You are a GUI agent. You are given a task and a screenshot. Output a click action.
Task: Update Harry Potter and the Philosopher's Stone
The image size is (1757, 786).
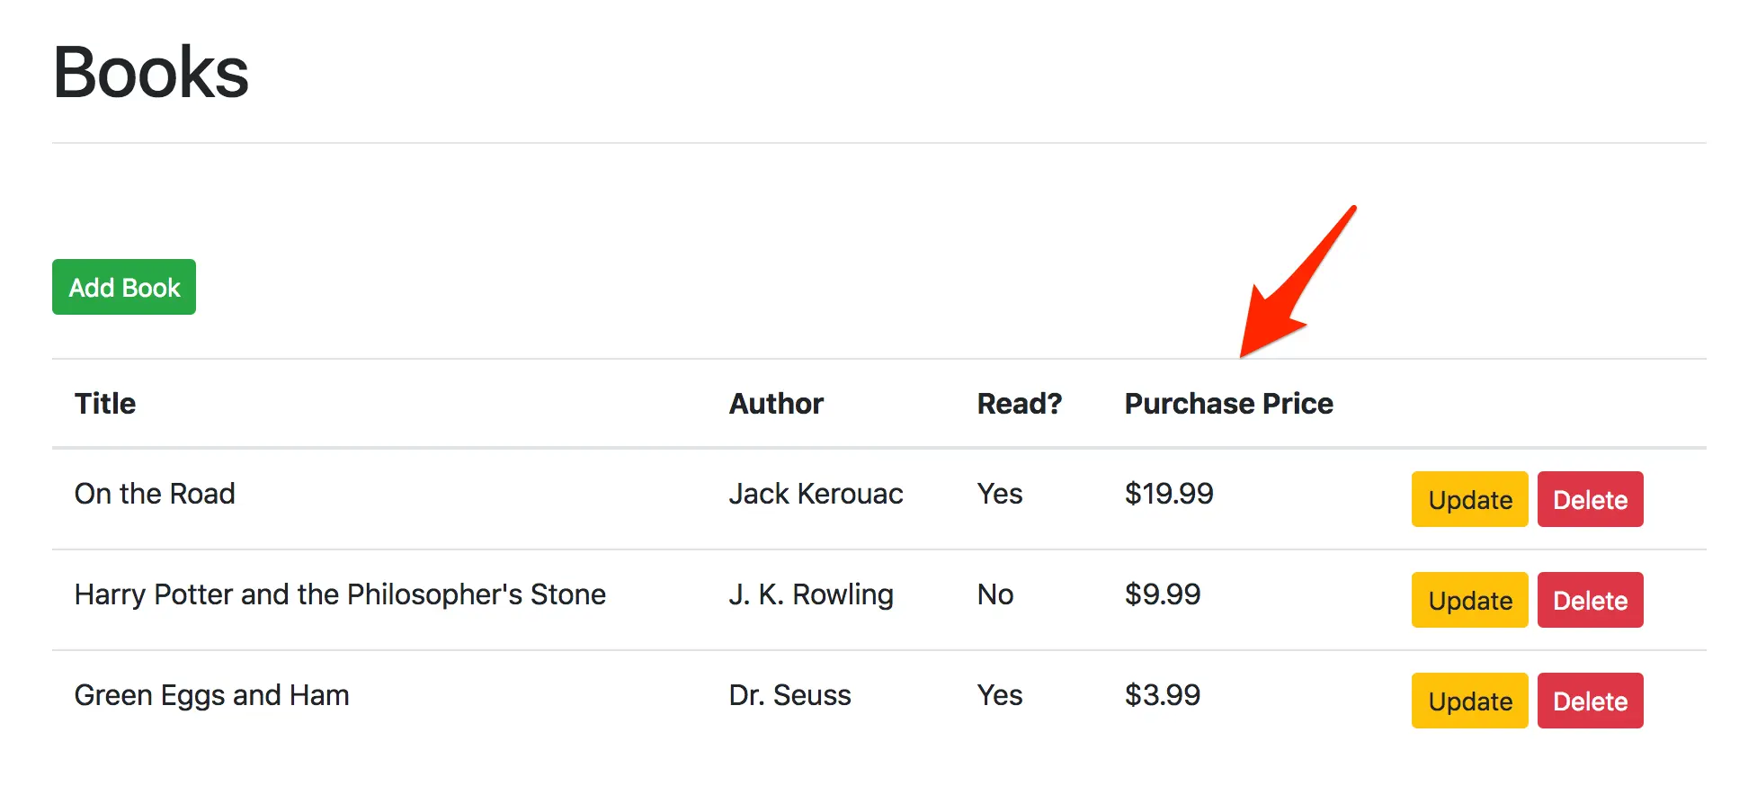(1469, 600)
